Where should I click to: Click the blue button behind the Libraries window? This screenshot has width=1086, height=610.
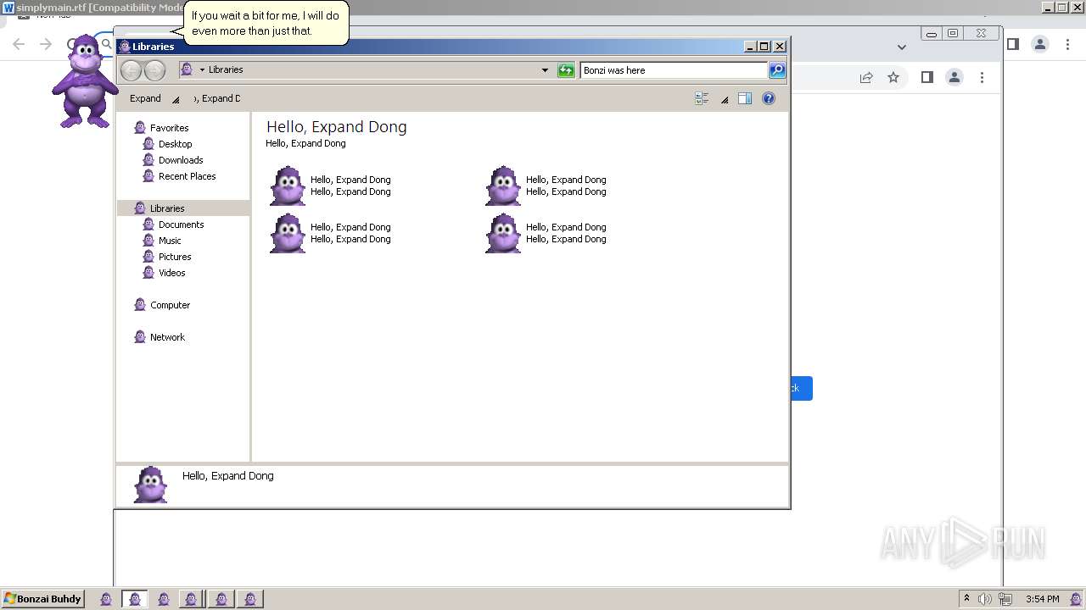(x=801, y=389)
